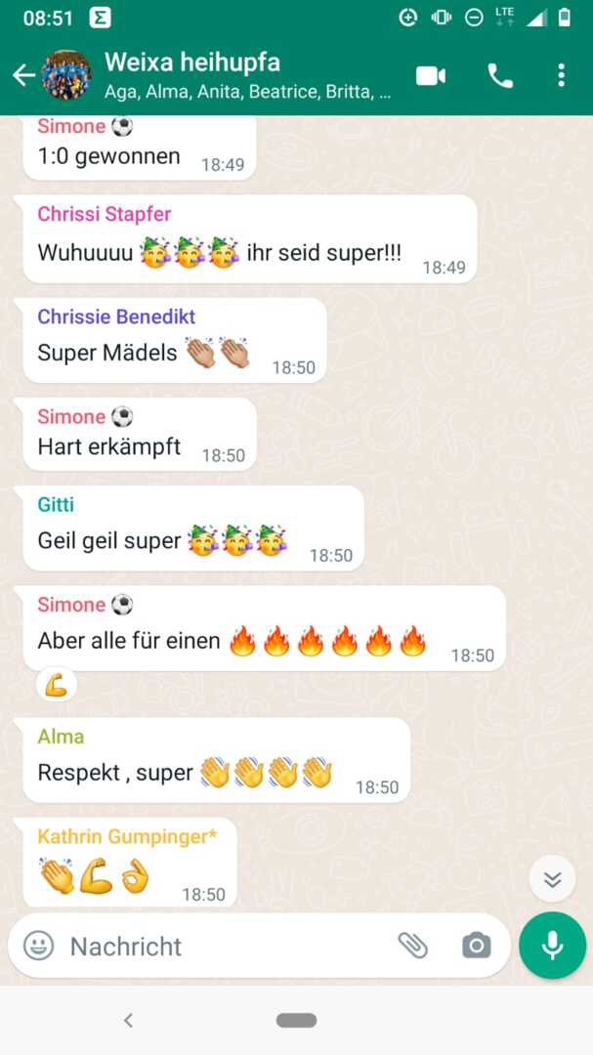Tap the Android back navigation button
The height and width of the screenshot is (1055, 593).
tap(128, 1021)
